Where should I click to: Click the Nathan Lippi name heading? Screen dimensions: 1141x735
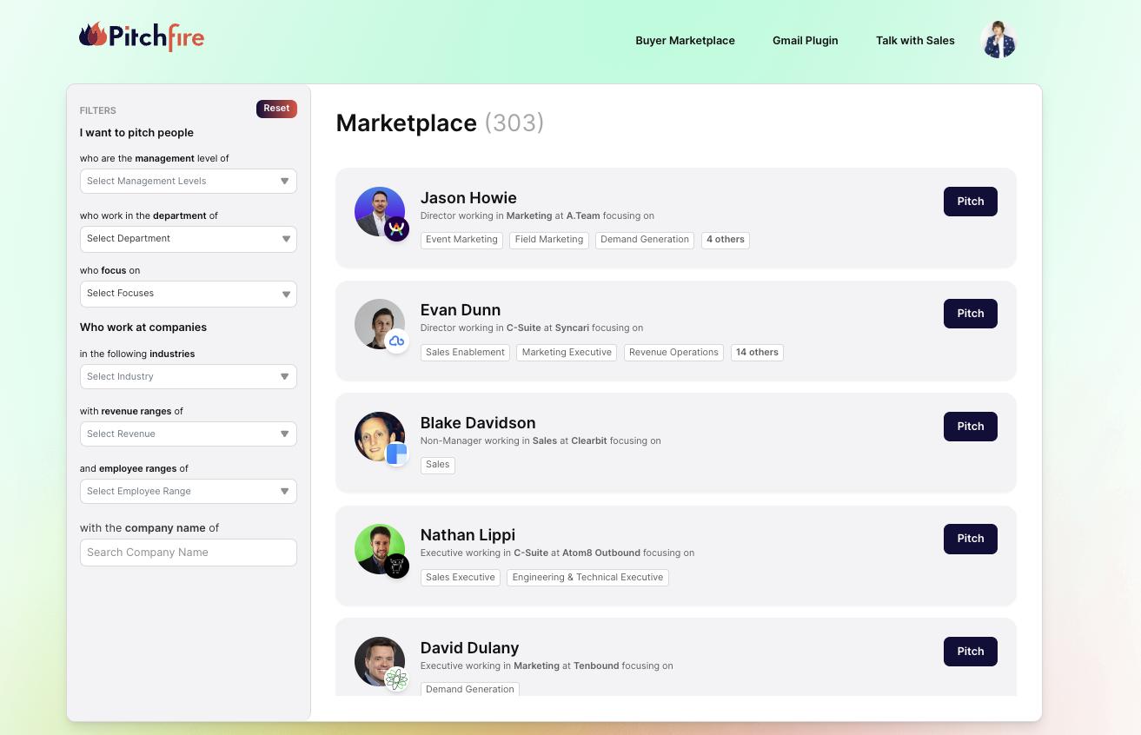click(468, 535)
